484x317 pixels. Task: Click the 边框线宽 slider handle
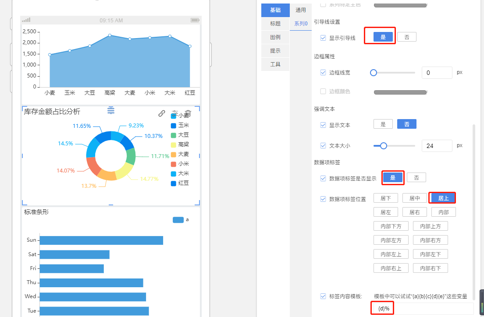[374, 73]
